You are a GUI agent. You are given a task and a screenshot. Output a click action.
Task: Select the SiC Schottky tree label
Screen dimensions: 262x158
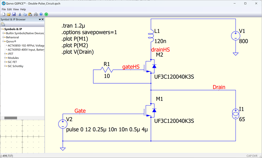pos(15,66)
